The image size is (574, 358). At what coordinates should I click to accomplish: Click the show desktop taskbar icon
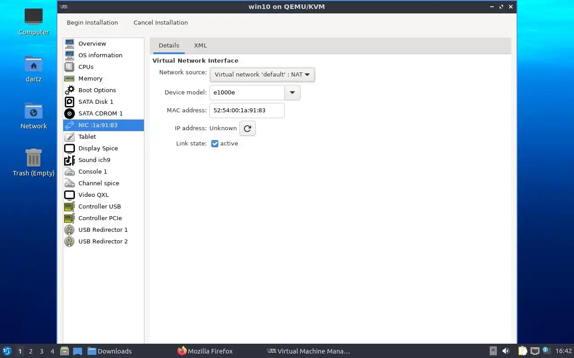[77, 351]
